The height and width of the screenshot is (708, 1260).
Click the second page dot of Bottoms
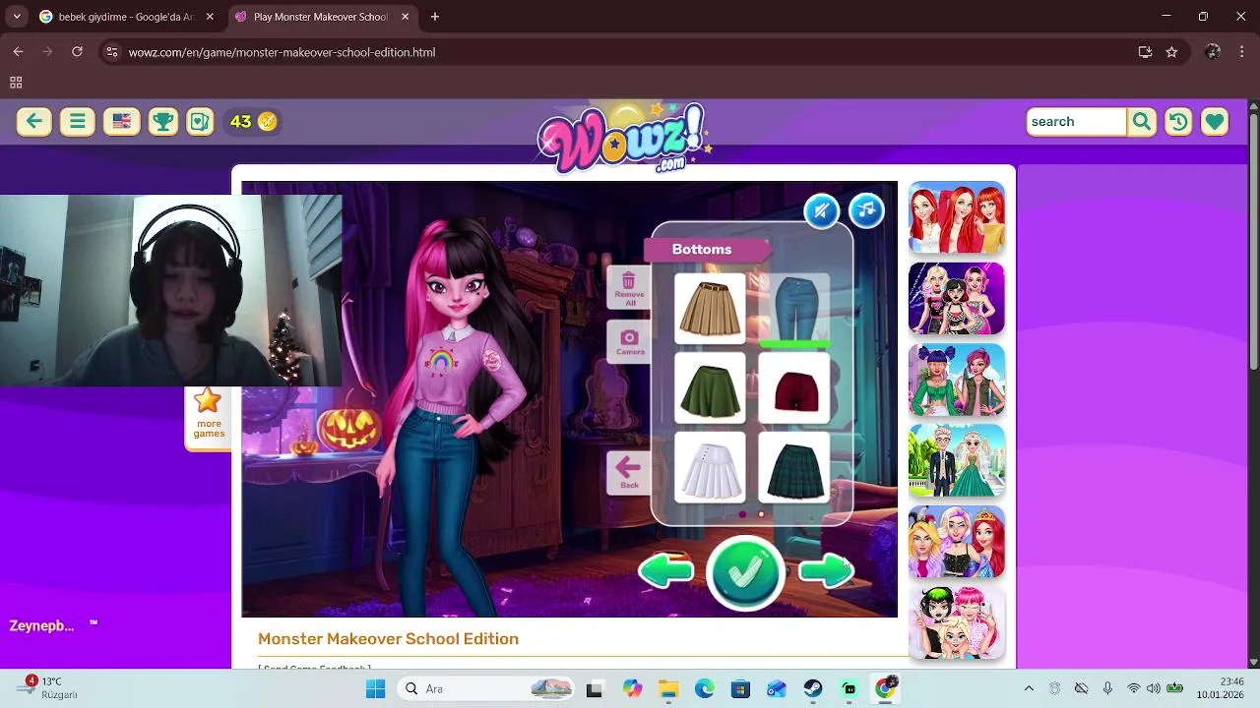[x=761, y=514]
